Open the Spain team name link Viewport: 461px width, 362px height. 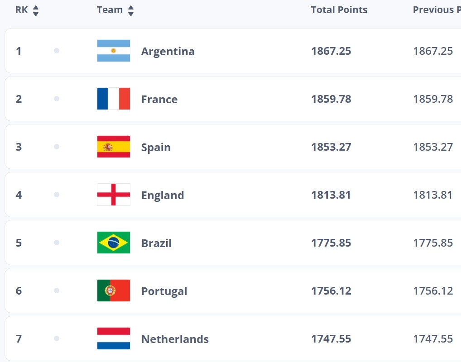[156, 147]
